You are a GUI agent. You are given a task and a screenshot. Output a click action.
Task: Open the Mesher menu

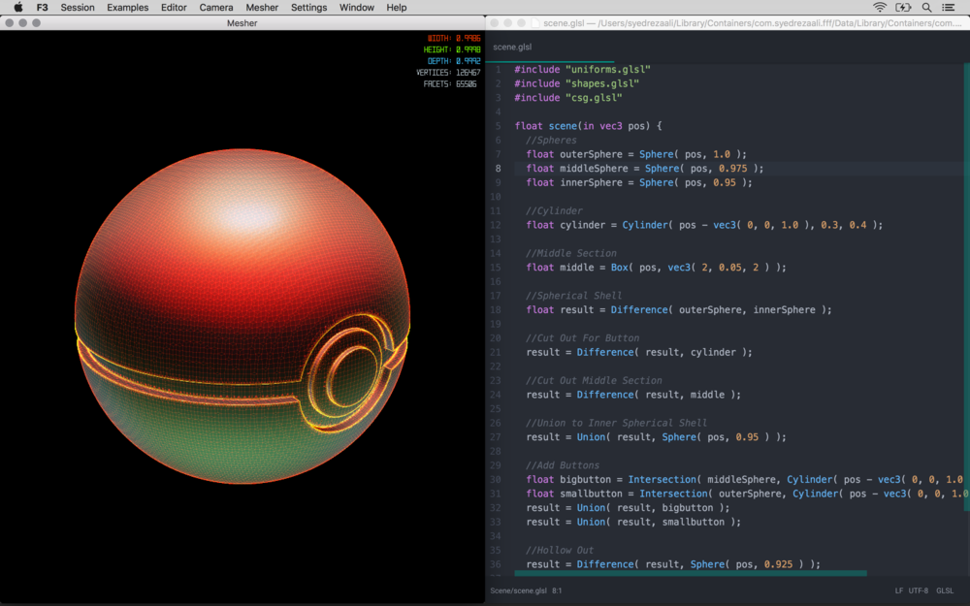coord(262,7)
